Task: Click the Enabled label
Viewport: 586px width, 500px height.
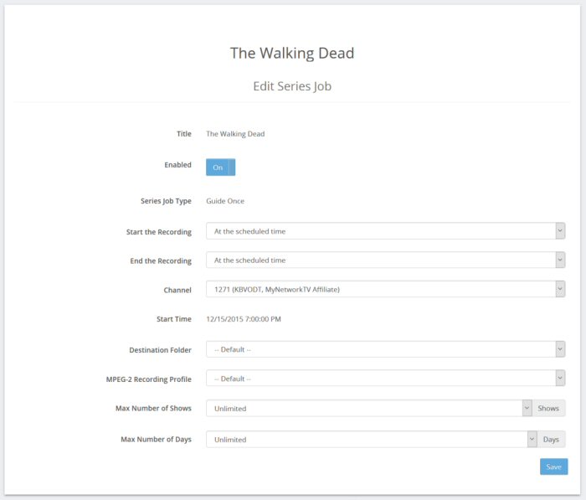Action: [x=177, y=165]
